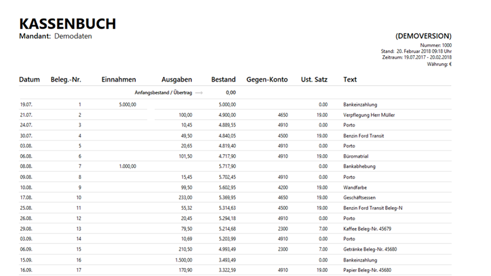This screenshot has width=491, height=276.
Task: Select the Geschäftsessen entry text
Action: [359, 198]
